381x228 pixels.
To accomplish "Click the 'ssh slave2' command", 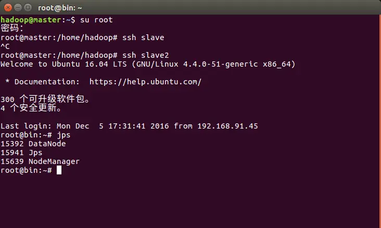I will click(145, 55).
